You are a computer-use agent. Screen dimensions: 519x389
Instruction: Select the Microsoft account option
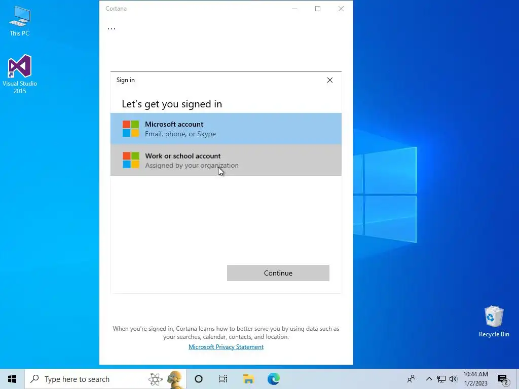point(226,129)
